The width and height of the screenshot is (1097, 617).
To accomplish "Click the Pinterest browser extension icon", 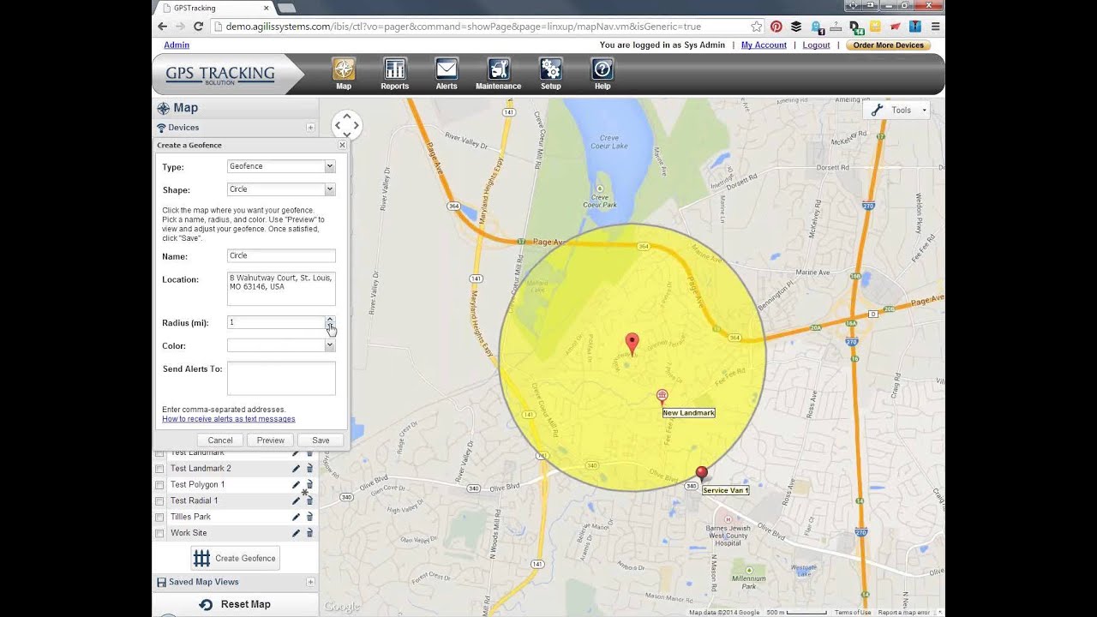I will click(x=776, y=27).
